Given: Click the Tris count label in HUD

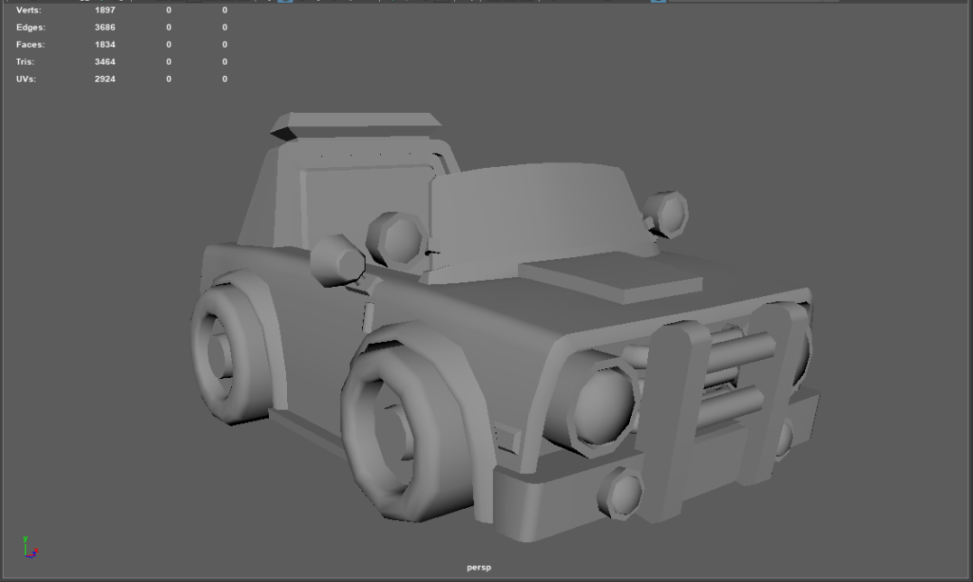Looking at the screenshot, I should click(26, 62).
